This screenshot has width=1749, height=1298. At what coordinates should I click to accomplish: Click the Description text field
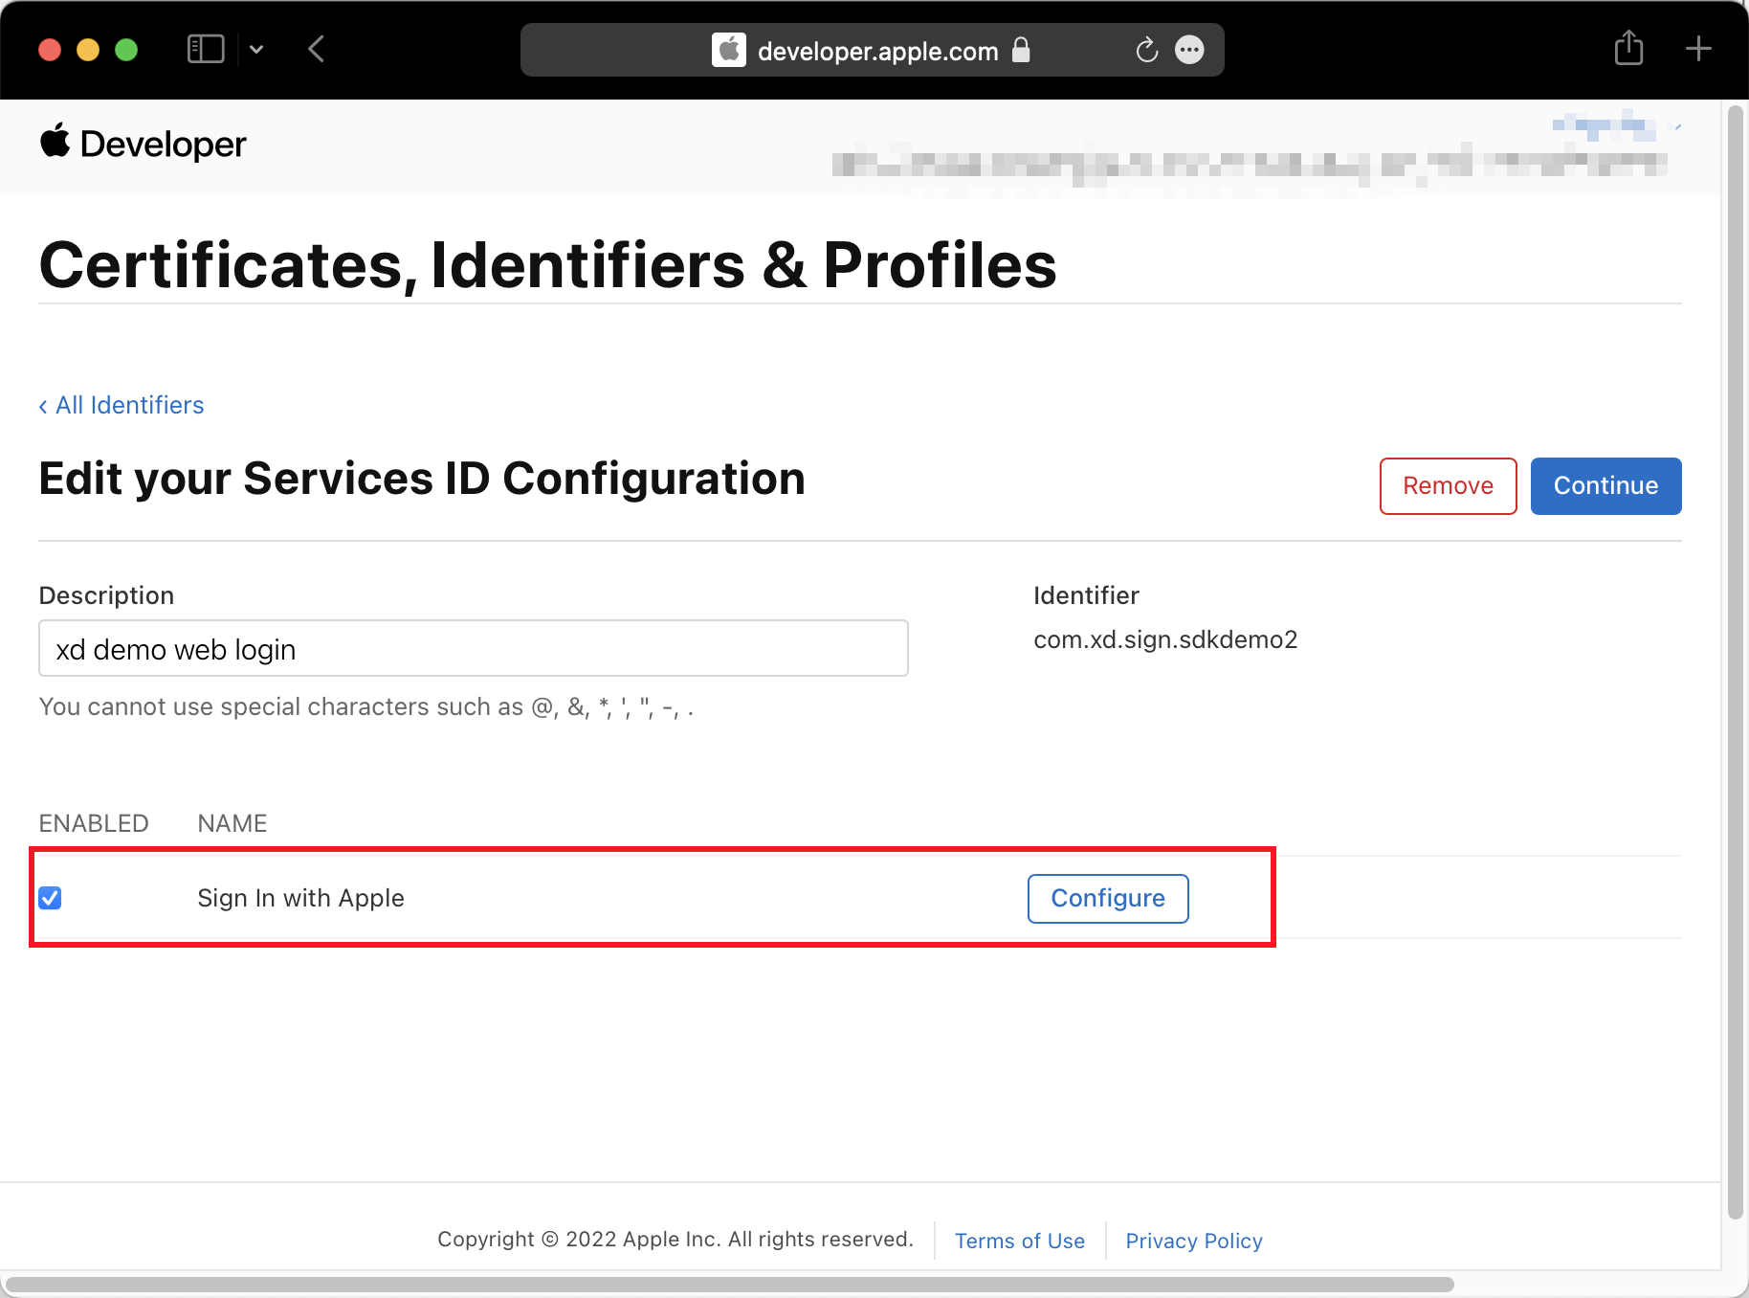coord(473,648)
